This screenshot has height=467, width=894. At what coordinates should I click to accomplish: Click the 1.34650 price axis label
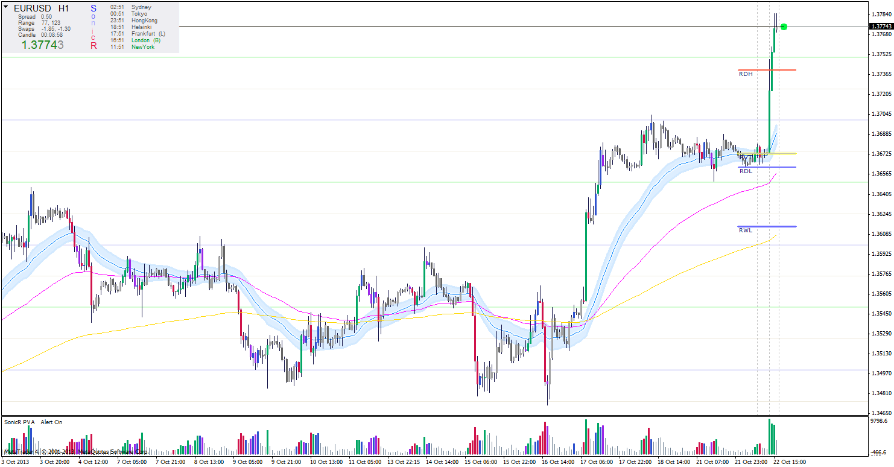881,413
